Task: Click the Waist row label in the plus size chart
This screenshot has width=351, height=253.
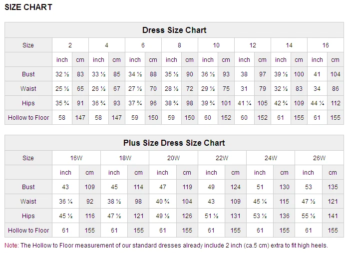Action: click(x=28, y=202)
